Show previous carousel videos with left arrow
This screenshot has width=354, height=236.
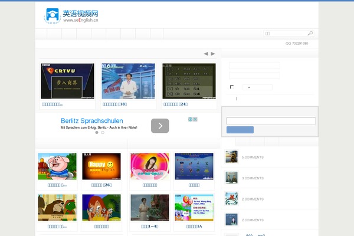pyautogui.click(x=206, y=54)
